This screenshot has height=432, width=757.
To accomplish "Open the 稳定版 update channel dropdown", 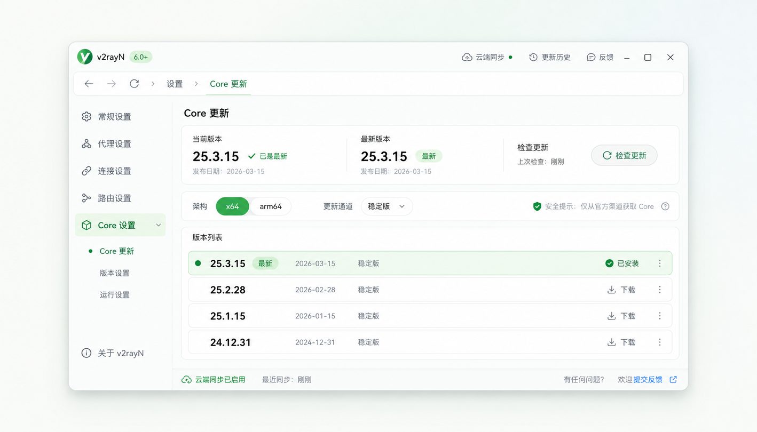I will coord(387,206).
